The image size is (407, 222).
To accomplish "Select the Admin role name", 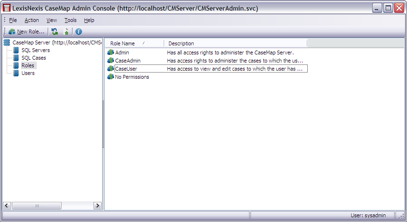I will tap(122, 53).
